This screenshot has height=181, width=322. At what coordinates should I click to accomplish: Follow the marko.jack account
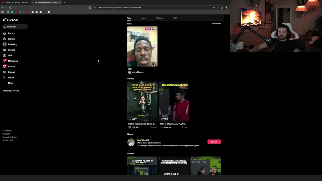[214, 142]
